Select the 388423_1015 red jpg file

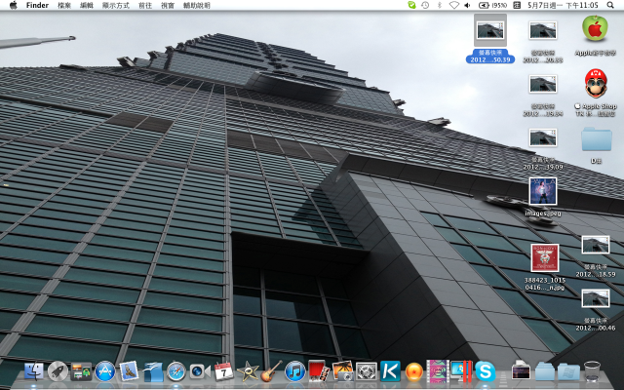click(x=545, y=266)
